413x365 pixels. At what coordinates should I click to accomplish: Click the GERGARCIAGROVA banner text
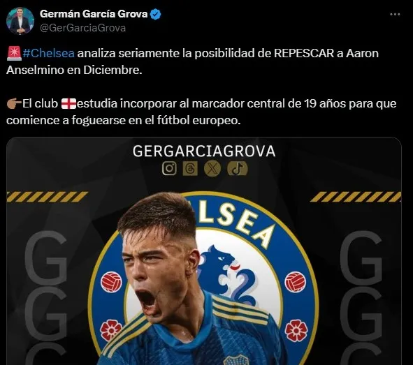[204, 151]
